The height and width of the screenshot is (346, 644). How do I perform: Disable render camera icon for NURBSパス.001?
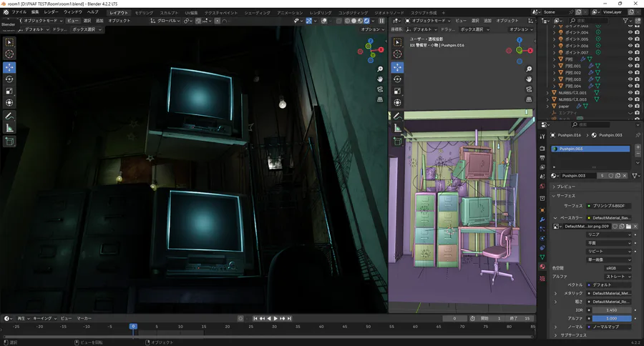tap(637, 93)
